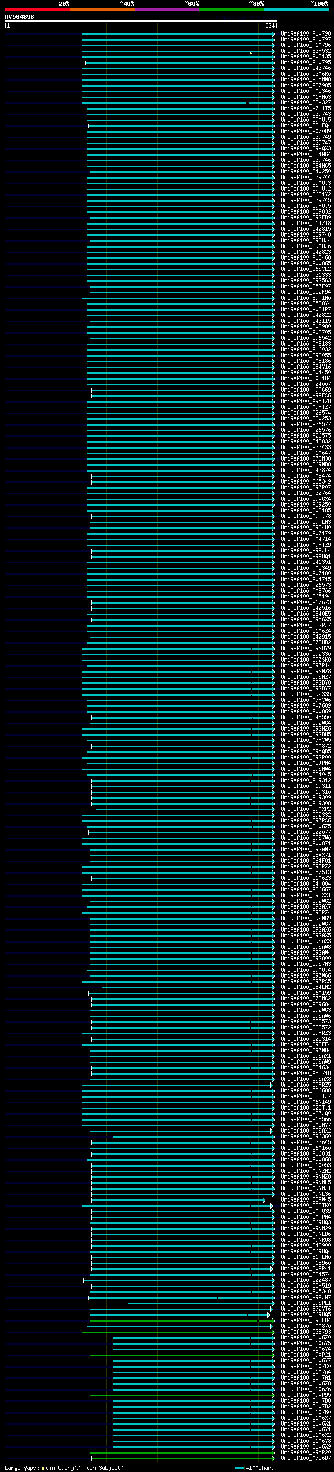
Task: Select label UniRef100_A9XP20
Action: click(x=306, y=1452)
